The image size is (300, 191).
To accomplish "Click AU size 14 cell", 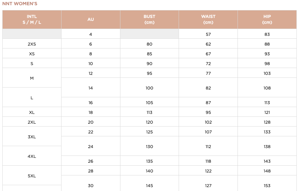I will (x=91, y=88).
